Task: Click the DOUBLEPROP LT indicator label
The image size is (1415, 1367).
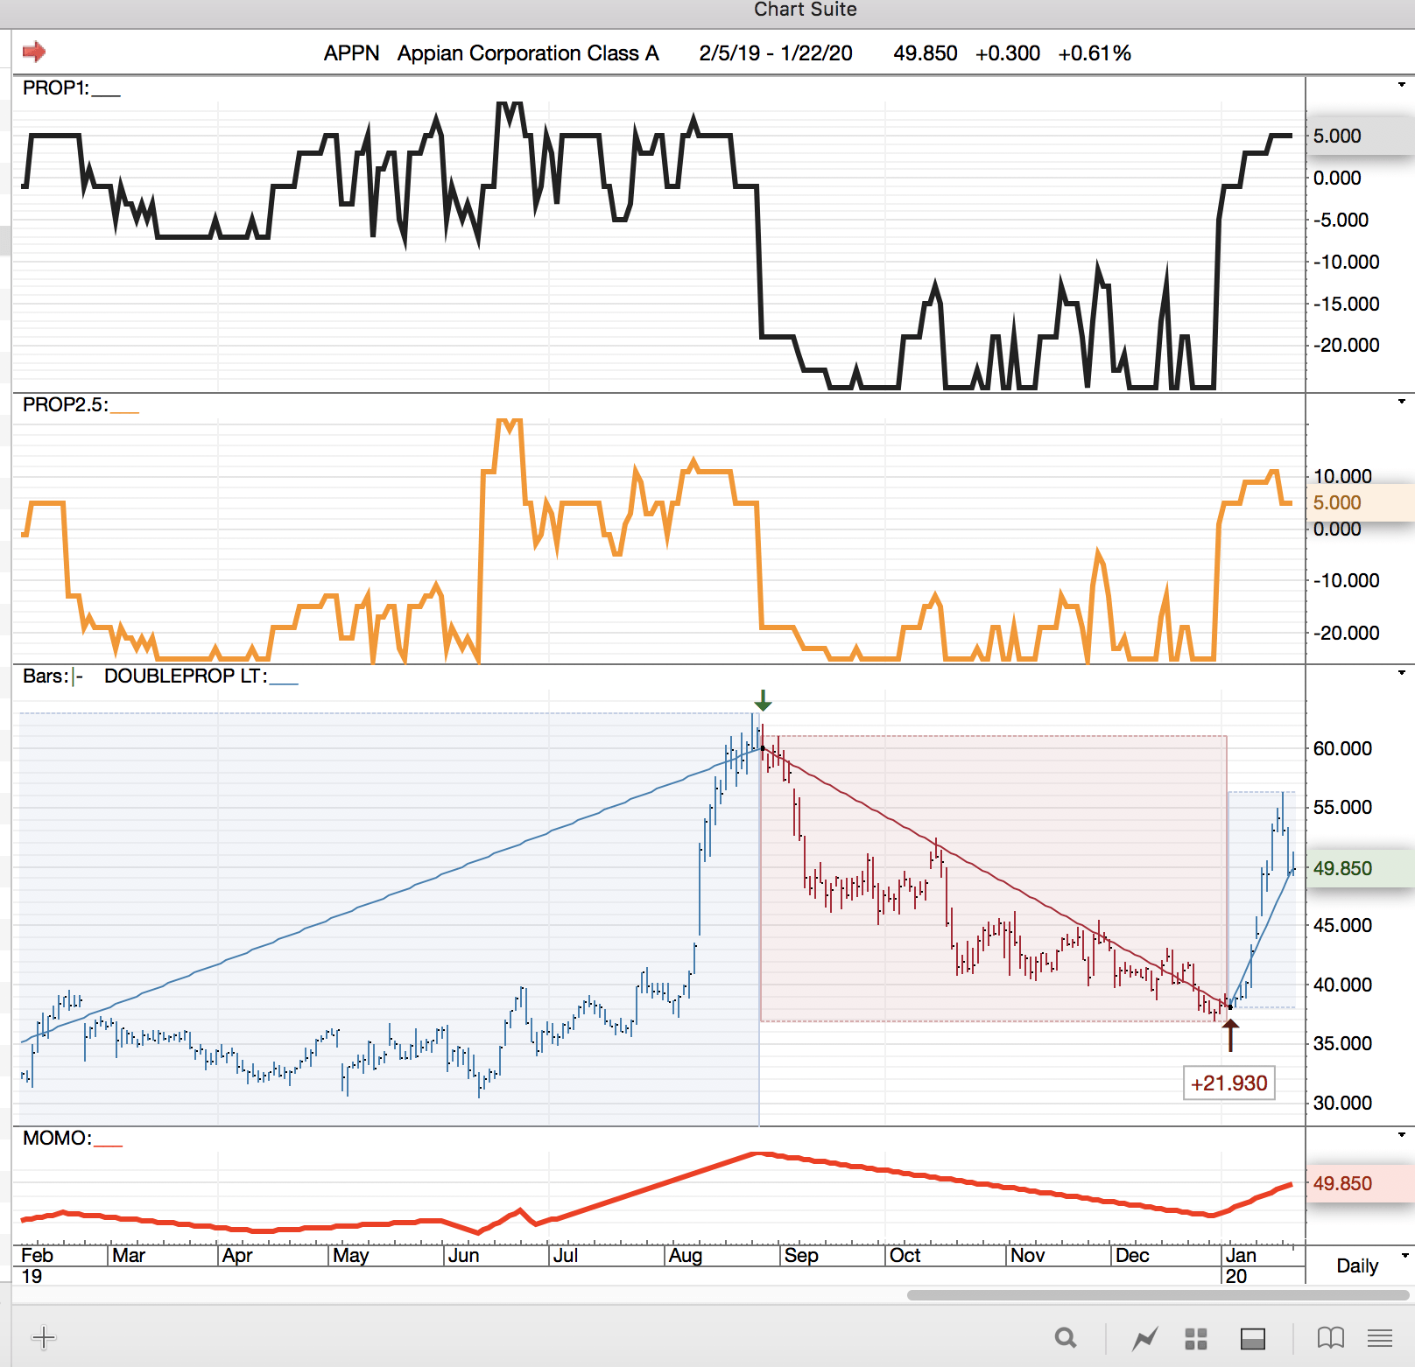Action: 186,676
